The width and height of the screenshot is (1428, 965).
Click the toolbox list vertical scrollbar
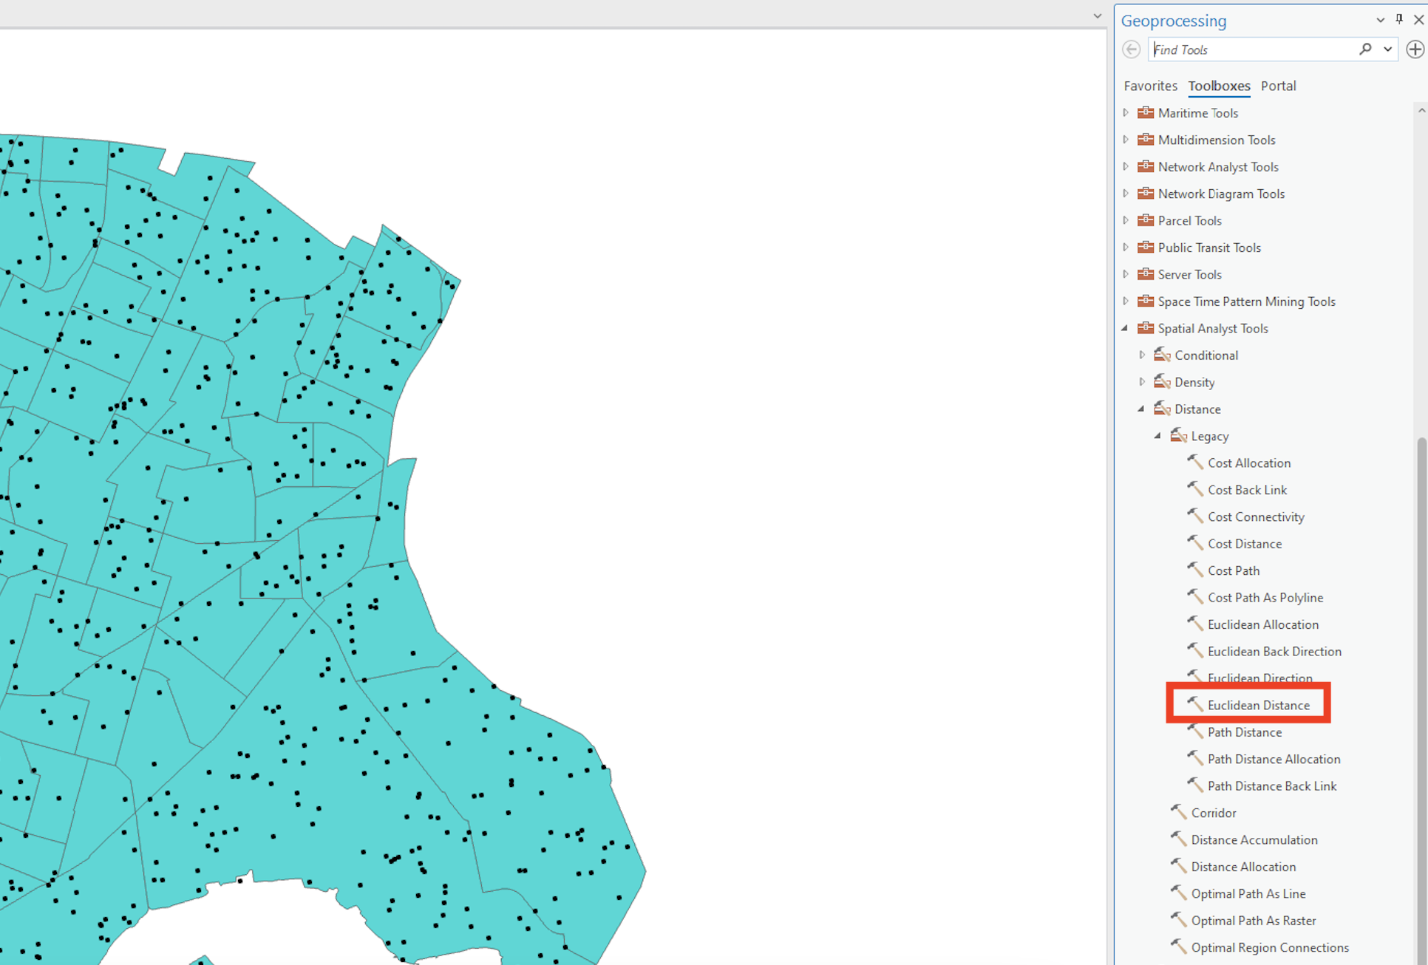1421,665
